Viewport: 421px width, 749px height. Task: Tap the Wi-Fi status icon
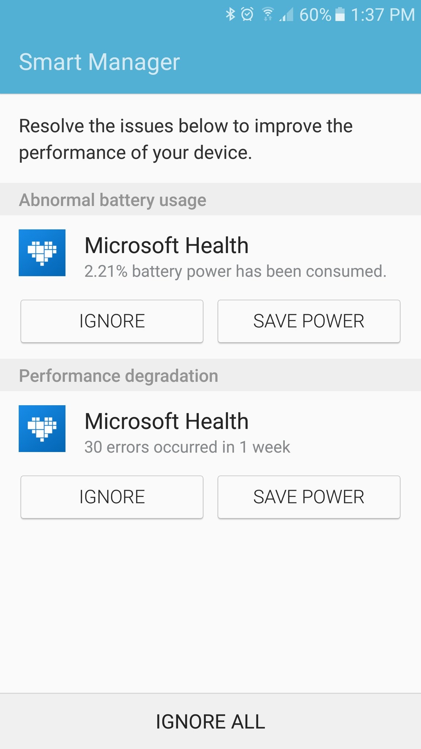[x=268, y=15]
